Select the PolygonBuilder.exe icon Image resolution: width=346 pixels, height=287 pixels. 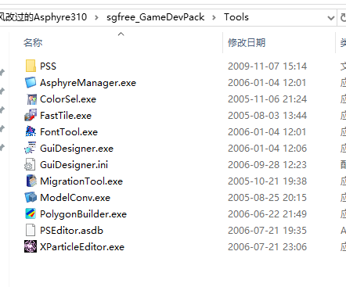[31, 214]
